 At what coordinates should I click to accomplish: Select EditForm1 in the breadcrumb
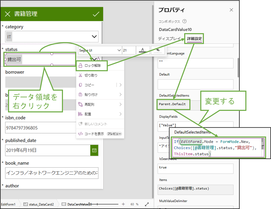[x=8, y=204]
